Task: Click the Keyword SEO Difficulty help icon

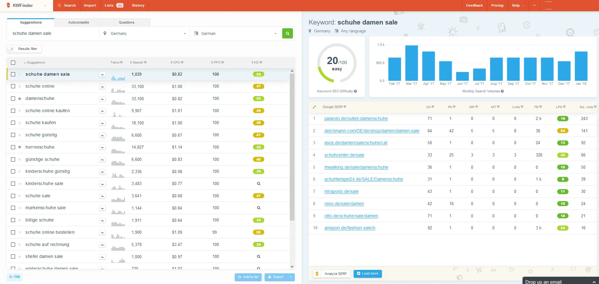Action: click(355, 91)
